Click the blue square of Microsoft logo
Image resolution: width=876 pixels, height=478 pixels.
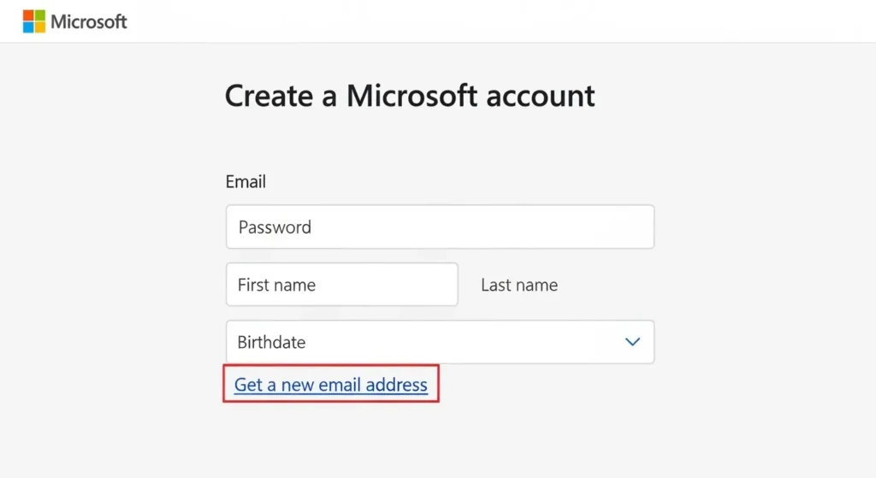pyautogui.click(x=28, y=27)
